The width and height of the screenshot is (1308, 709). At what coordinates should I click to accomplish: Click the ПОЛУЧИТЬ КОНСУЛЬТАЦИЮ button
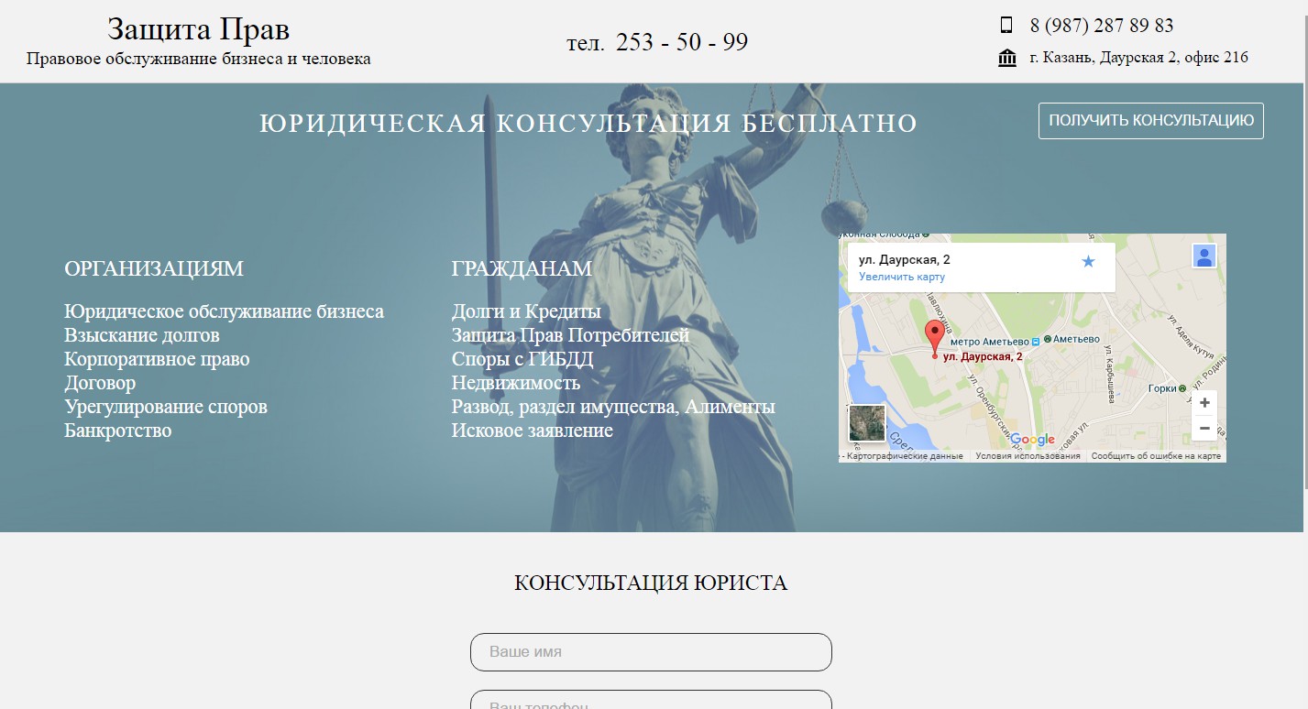click(x=1151, y=121)
